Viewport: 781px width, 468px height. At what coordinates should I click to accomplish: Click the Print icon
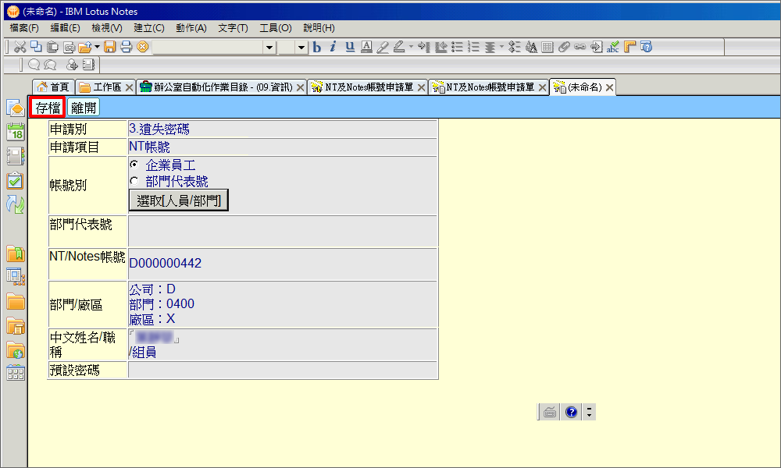[127, 47]
